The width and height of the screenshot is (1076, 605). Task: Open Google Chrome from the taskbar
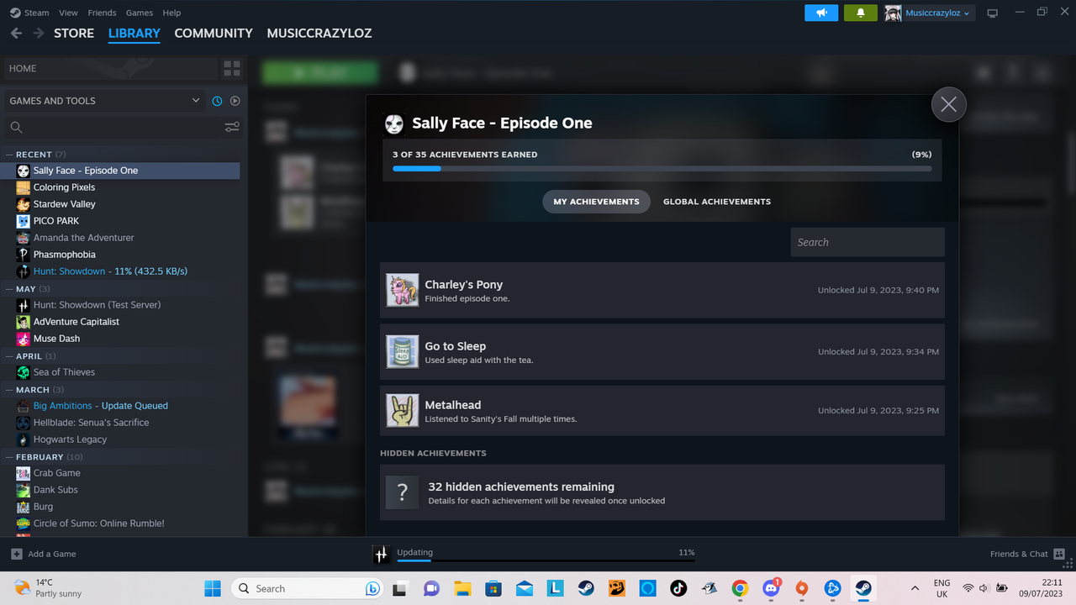[740, 588]
